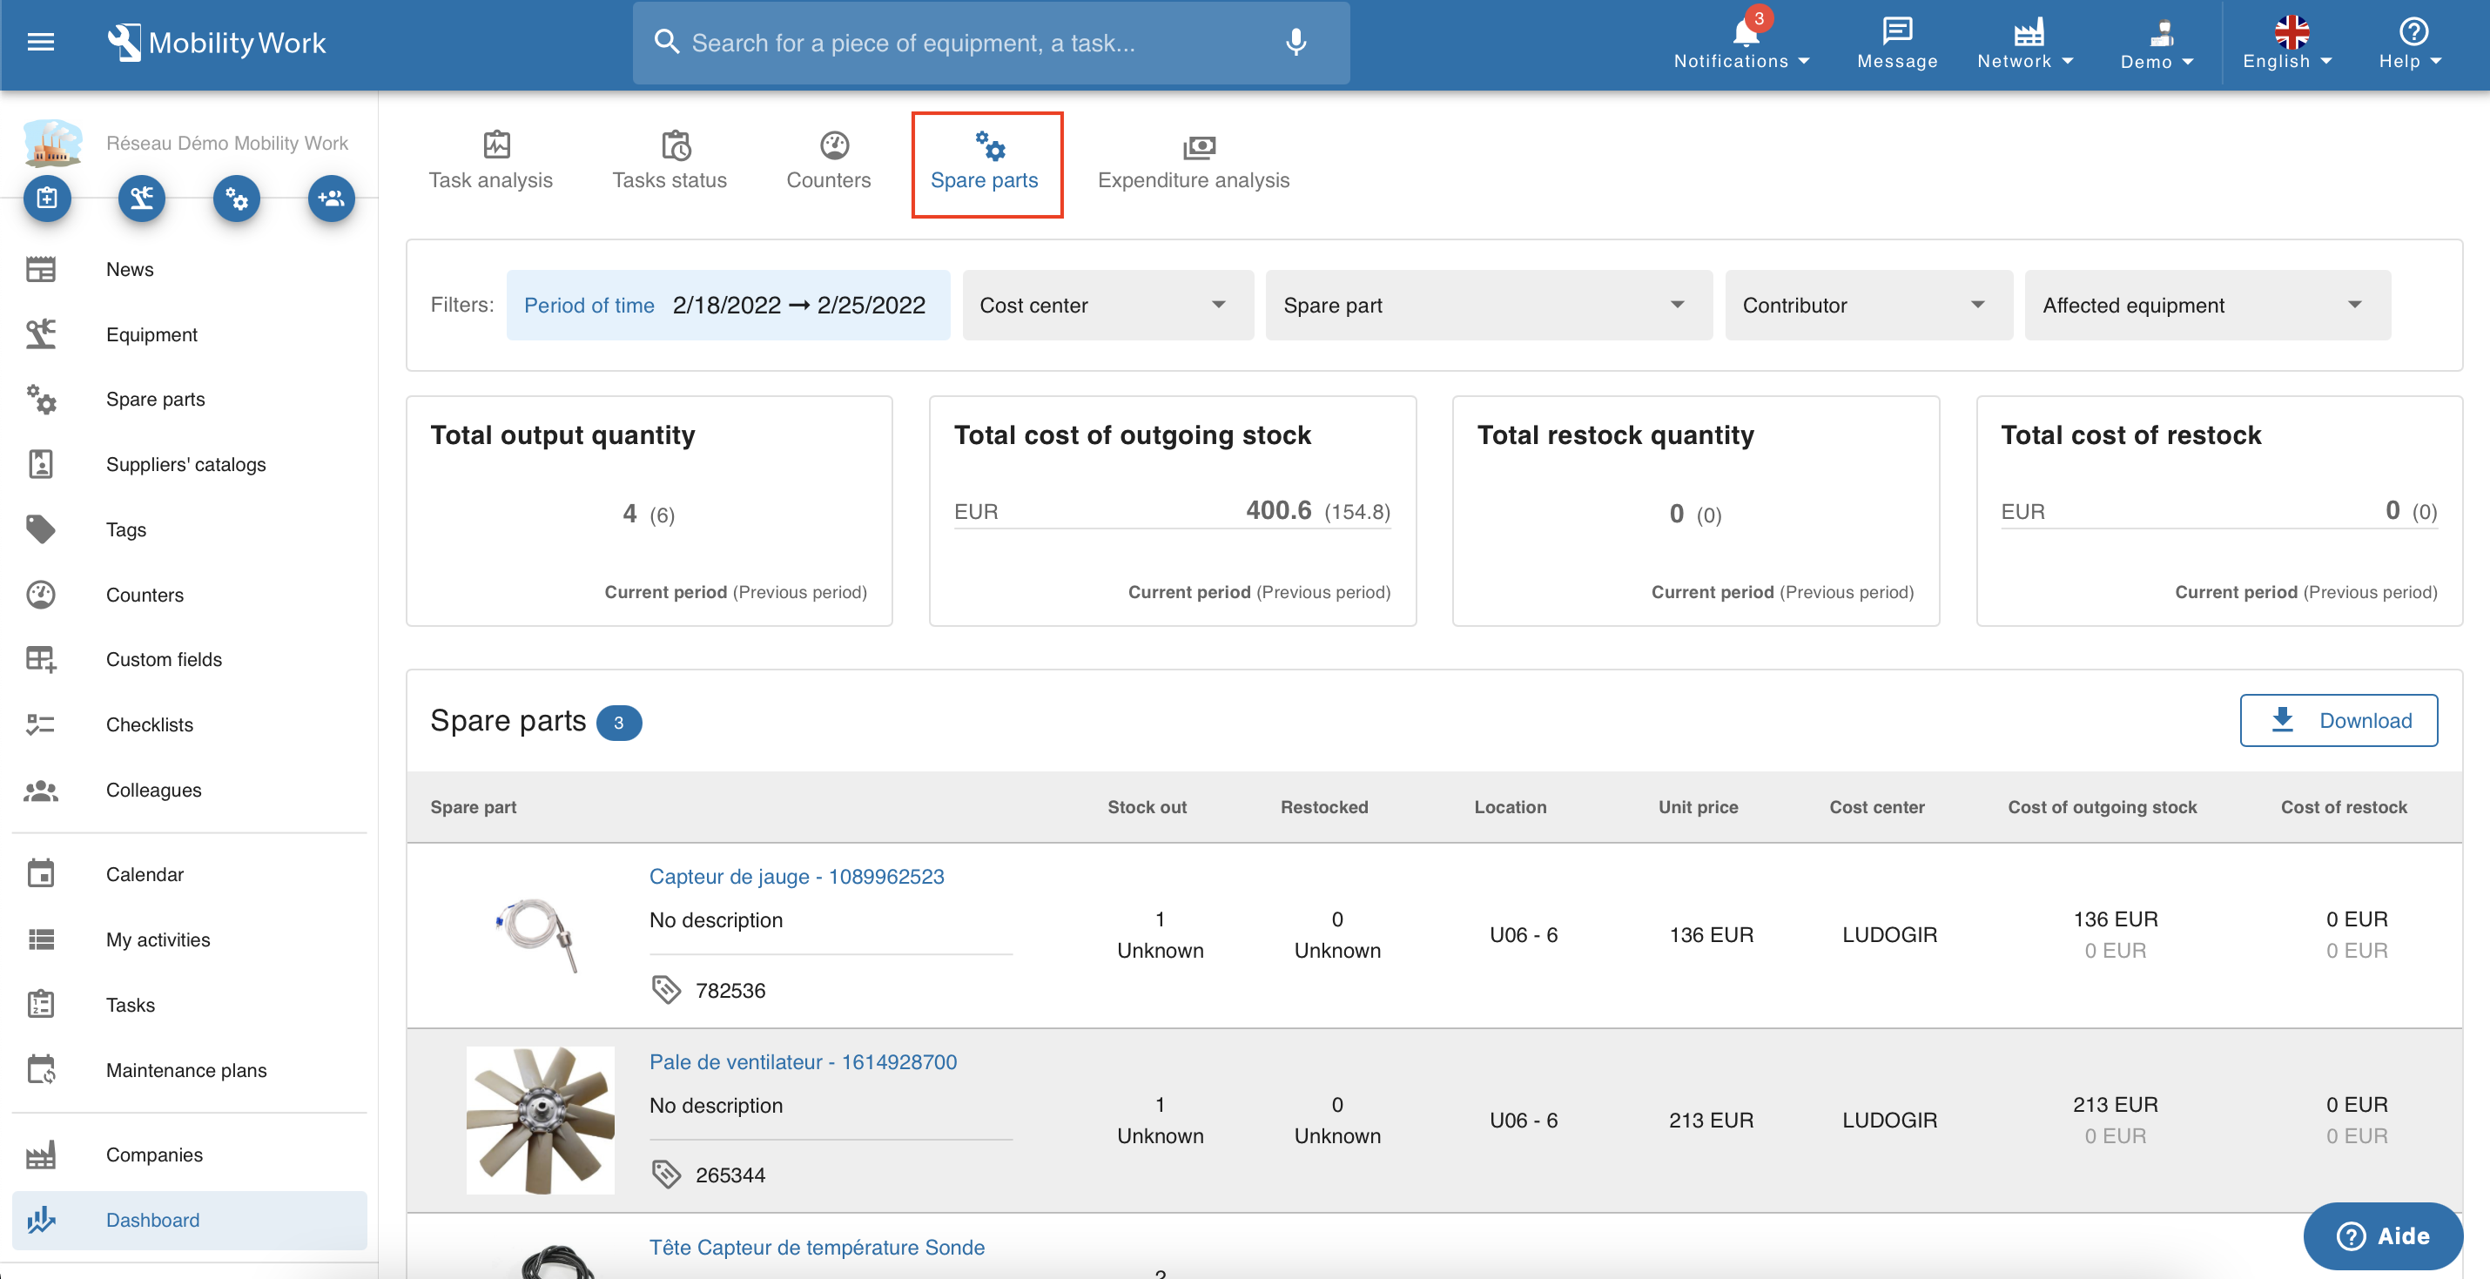Click the Custom fields sidebar icon
This screenshot has height=1279, width=2490.
click(41, 659)
